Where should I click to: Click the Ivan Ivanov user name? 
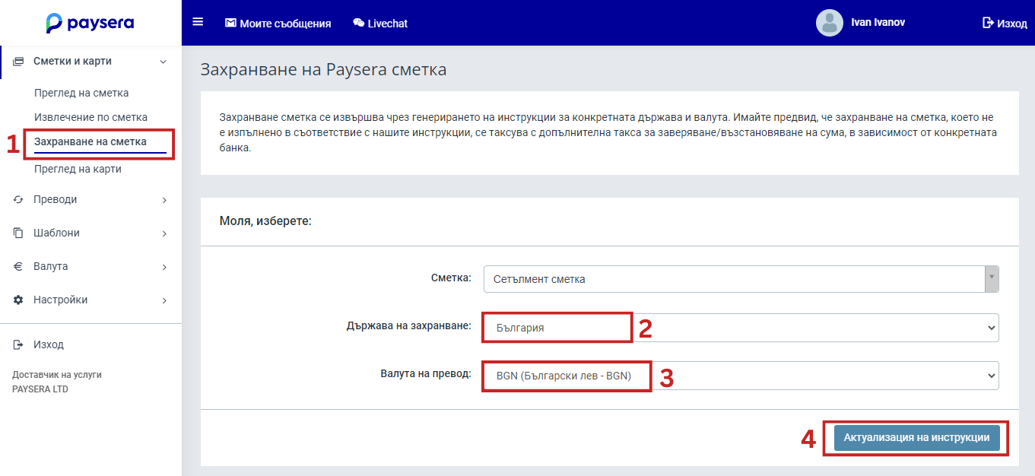pyautogui.click(x=878, y=23)
